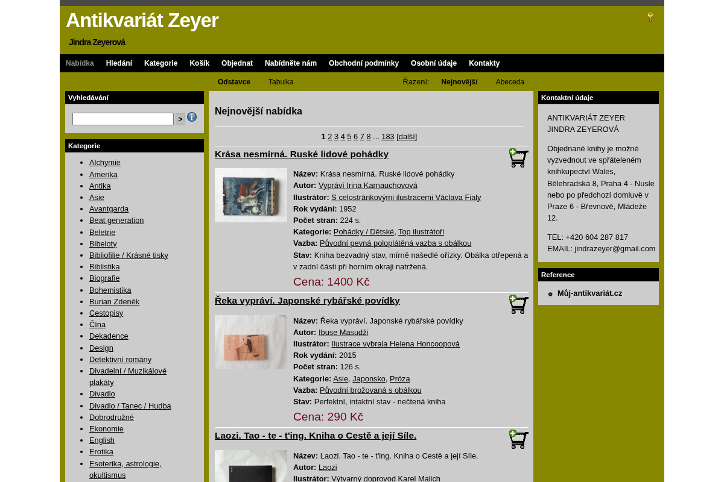724x482 pixels.
Task: Click Původní pevná poloplátěná vazba link
Action: [x=395, y=243]
